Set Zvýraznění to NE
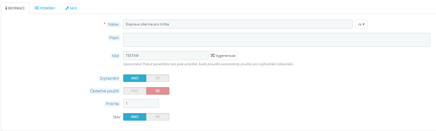The height and width of the screenshot is (131, 436). click(158, 78)
